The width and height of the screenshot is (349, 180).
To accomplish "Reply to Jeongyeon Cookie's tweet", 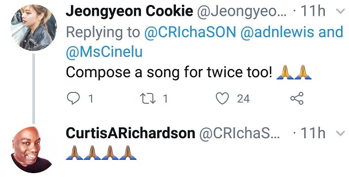I will tap(73, 98).
